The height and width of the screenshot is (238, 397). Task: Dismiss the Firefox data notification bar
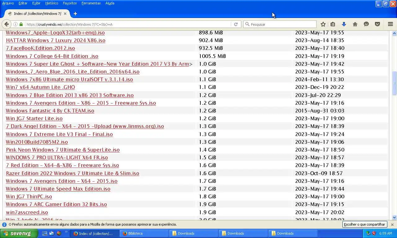(392, 224)
